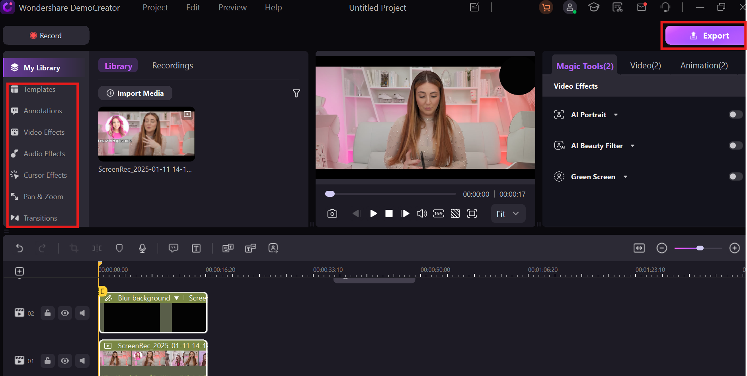Viewport: 747px width, 376px height.
Task: Open the media library filter icon
Action: pyautogui.click(x=296, y=93)
